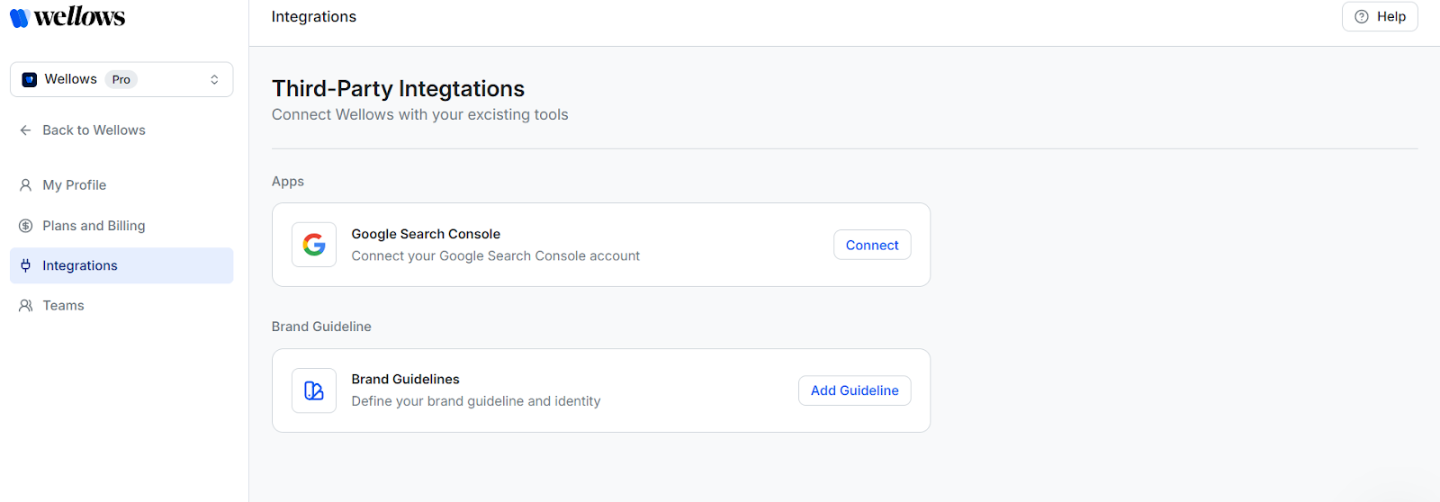
Task: Click the people icon next to Teams
Action: [25, 306]
